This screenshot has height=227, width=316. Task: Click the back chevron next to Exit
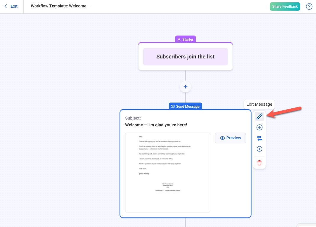6,6
